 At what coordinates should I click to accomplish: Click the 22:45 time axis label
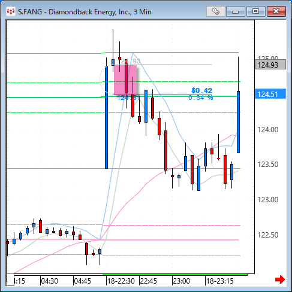148,281
